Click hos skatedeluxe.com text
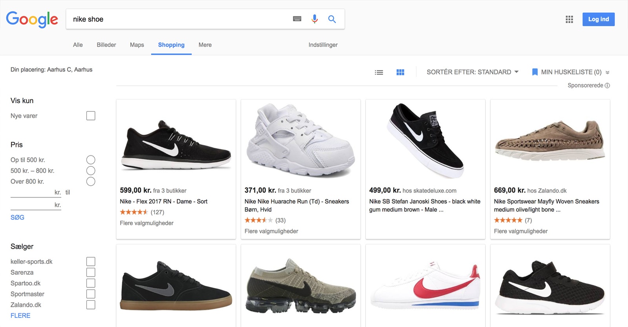The width and height of the screenshot is (628, 327). coord(429,191)
